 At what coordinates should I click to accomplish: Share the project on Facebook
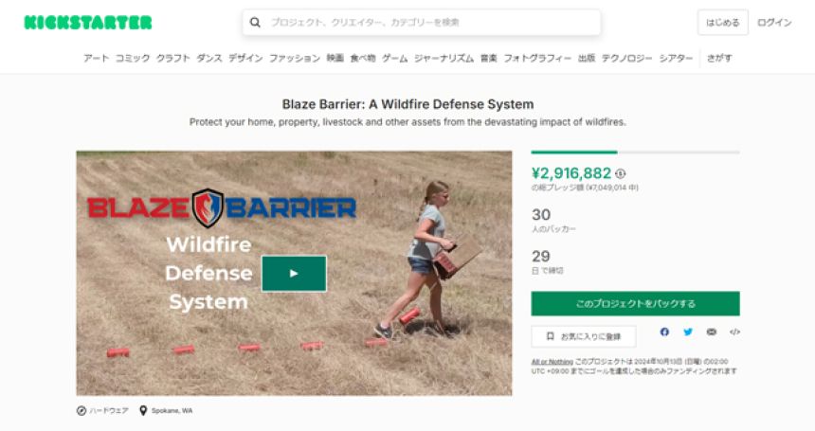[664, 332]
